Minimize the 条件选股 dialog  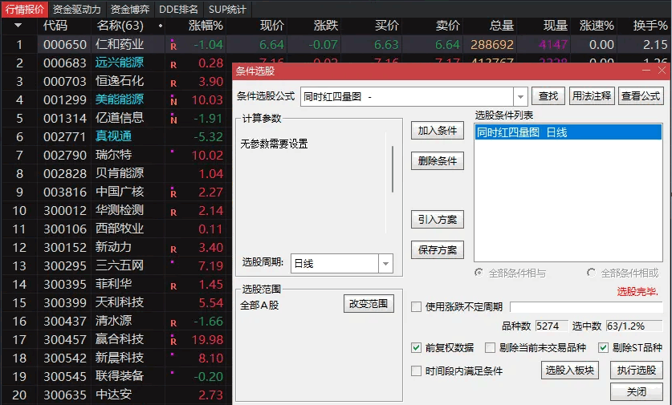646,71
